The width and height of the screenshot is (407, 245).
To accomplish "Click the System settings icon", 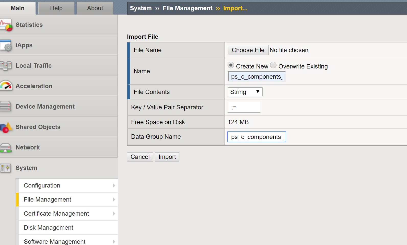I will [6, 168].
